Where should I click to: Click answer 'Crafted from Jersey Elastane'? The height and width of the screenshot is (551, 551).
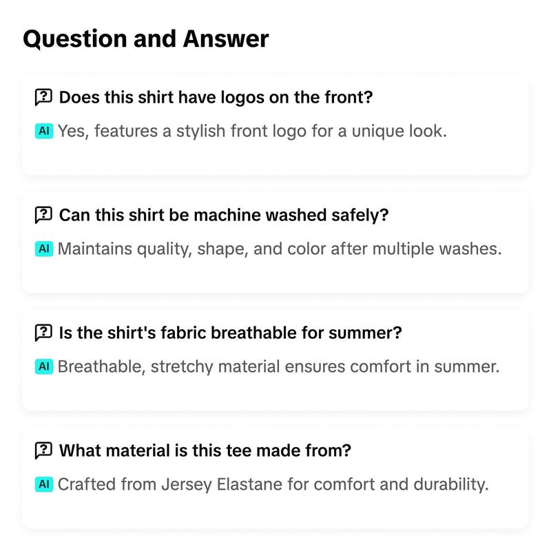(x=273, y=484)
